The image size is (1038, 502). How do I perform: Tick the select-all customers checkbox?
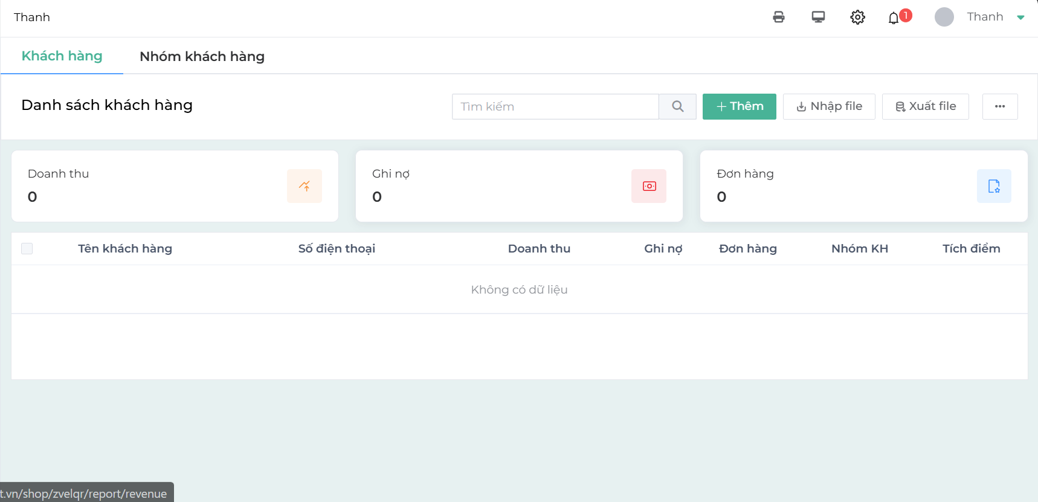pos(27,248)
